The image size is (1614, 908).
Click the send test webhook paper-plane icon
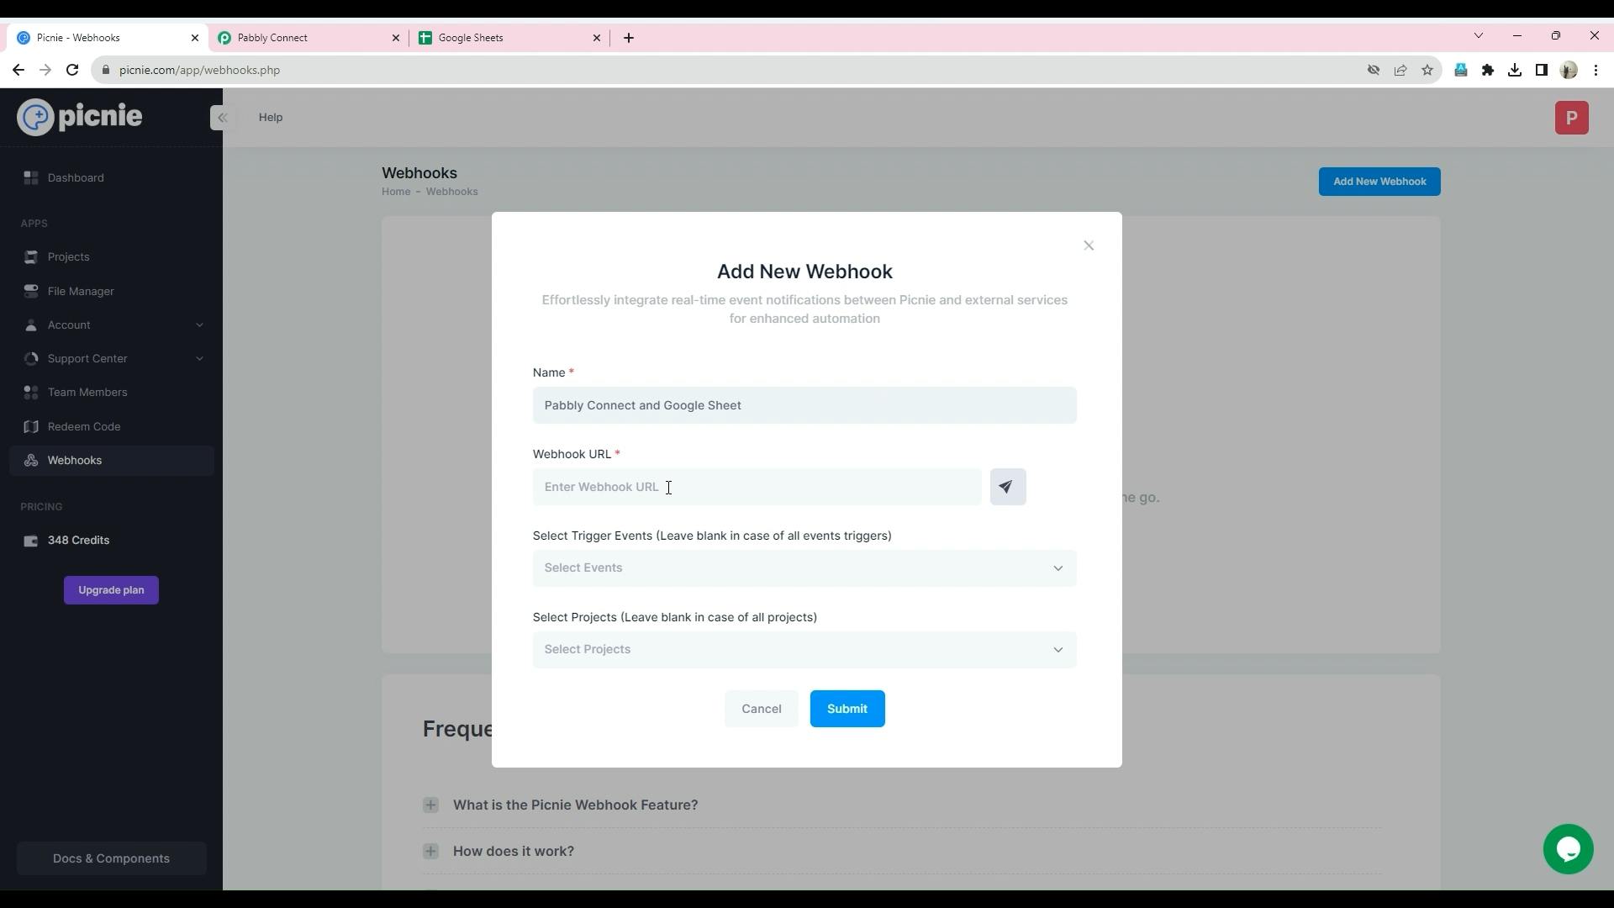click(1007, 487)
